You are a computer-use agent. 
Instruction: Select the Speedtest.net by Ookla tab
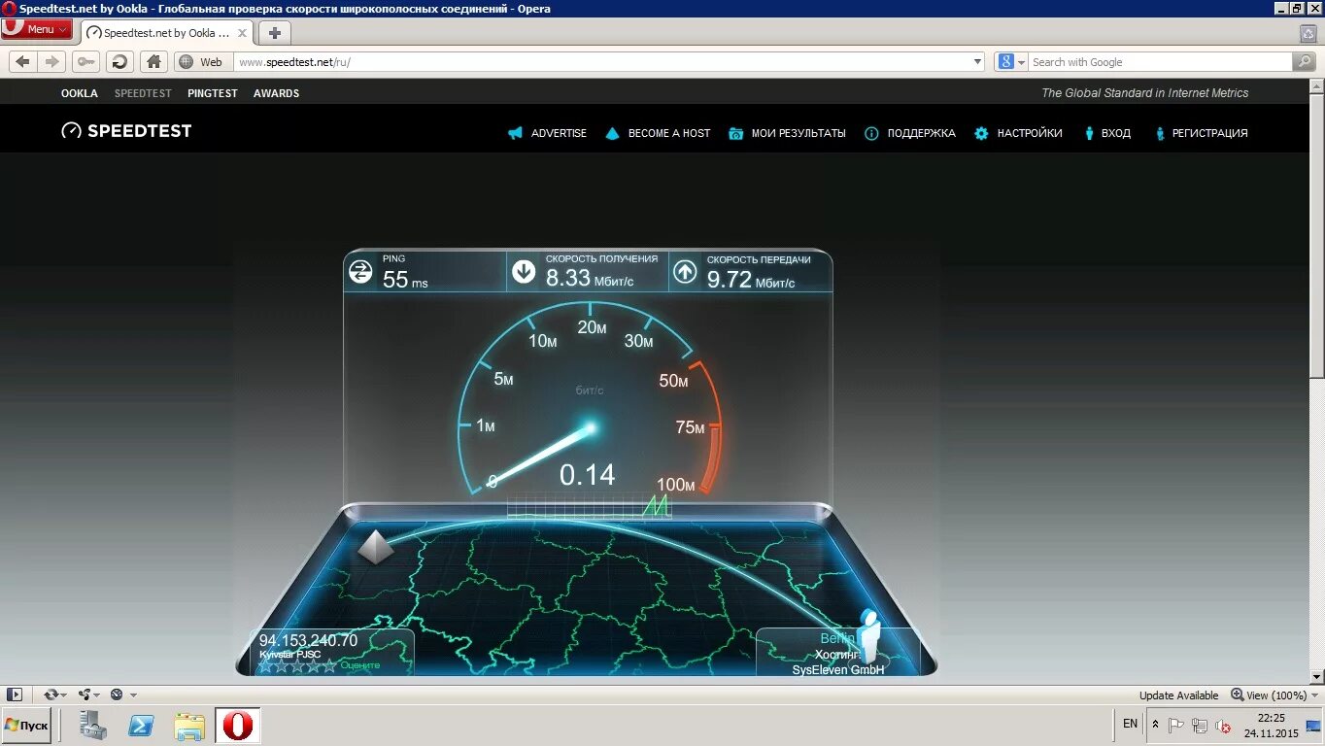[x=165, y=33]
